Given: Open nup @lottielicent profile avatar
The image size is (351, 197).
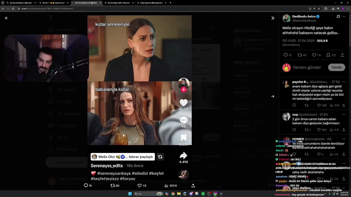Looking at the screenshot, I should (287, 117).
